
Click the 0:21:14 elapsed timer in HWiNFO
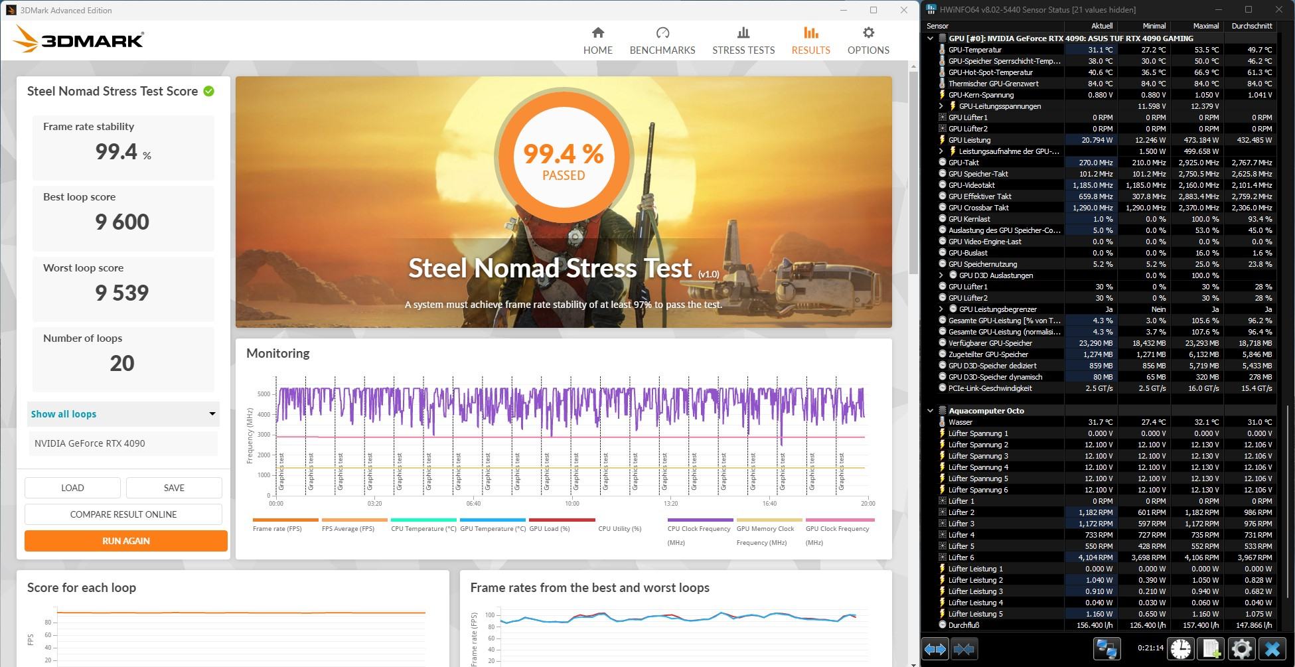point(1150,648)
